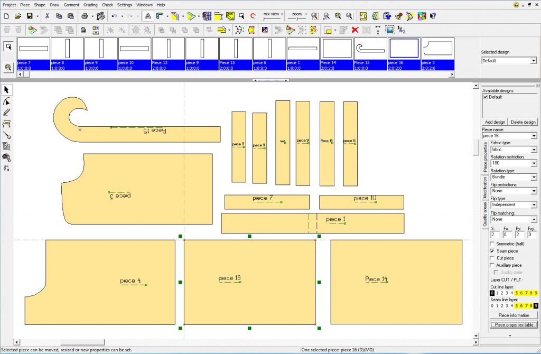The image size is (541, 354).
Task: Click the Add design button
Action: pos(495,122)
